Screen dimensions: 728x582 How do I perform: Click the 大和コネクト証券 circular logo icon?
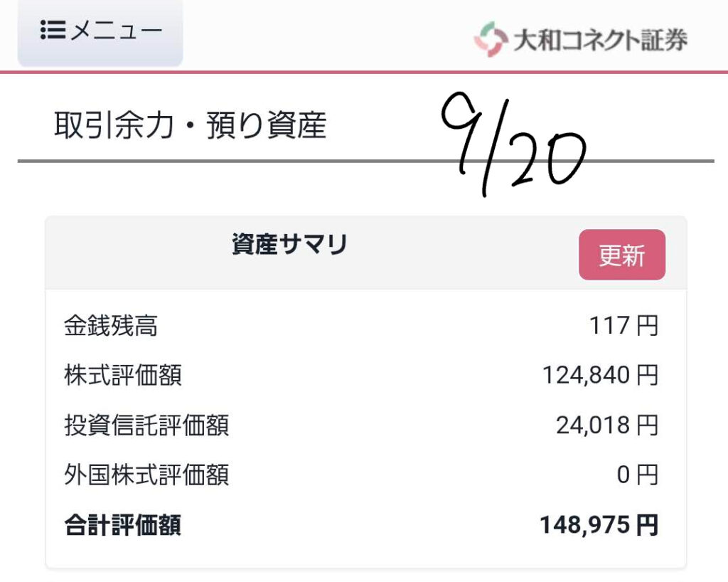(489, 39)
